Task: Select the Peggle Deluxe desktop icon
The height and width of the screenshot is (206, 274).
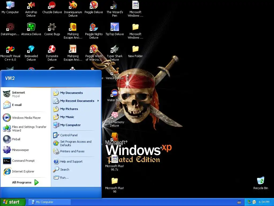Action: [x=94, y=5]
